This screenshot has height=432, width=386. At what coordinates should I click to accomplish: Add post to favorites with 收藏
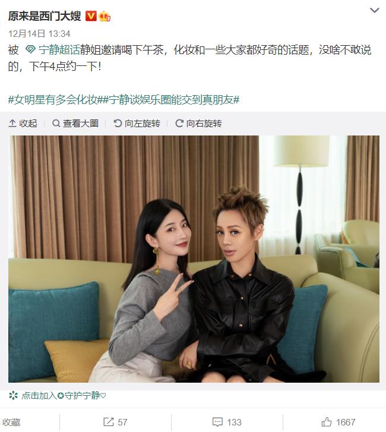11,422
